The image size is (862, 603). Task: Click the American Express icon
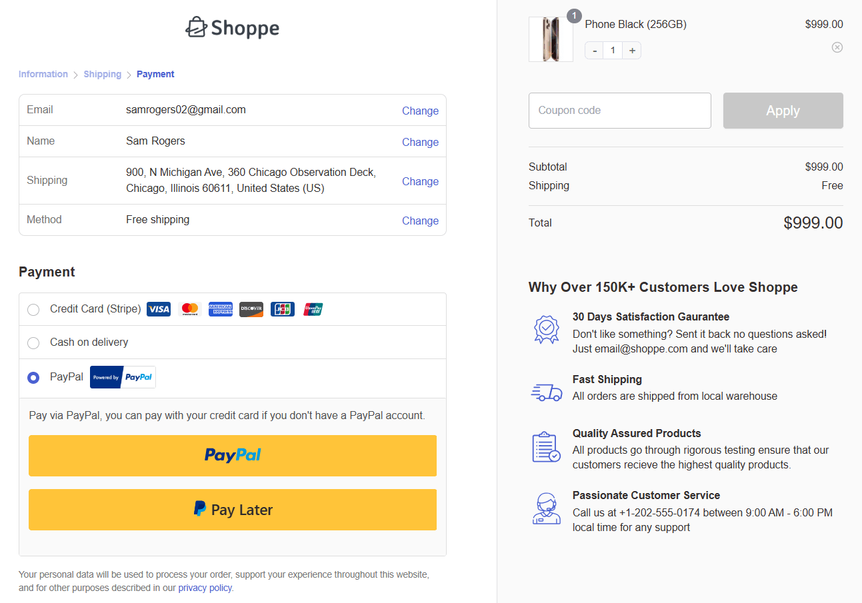coord(220,308)
